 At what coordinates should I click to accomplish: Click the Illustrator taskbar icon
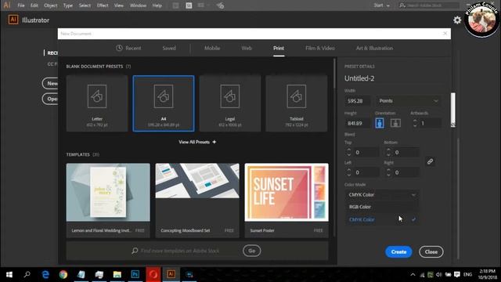171,274
